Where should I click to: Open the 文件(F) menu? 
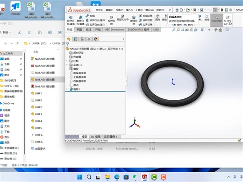(100, 10)
